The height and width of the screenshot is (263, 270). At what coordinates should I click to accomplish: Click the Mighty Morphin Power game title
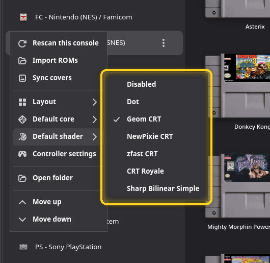(x=238, y=227)
